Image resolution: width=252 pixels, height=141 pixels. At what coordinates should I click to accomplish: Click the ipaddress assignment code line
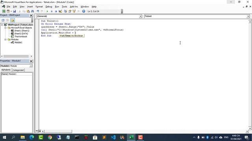[x=67, y=27]
